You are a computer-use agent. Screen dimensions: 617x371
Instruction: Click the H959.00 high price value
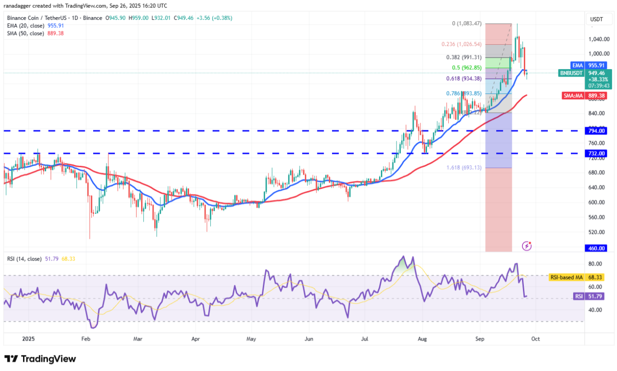point(140,18)
